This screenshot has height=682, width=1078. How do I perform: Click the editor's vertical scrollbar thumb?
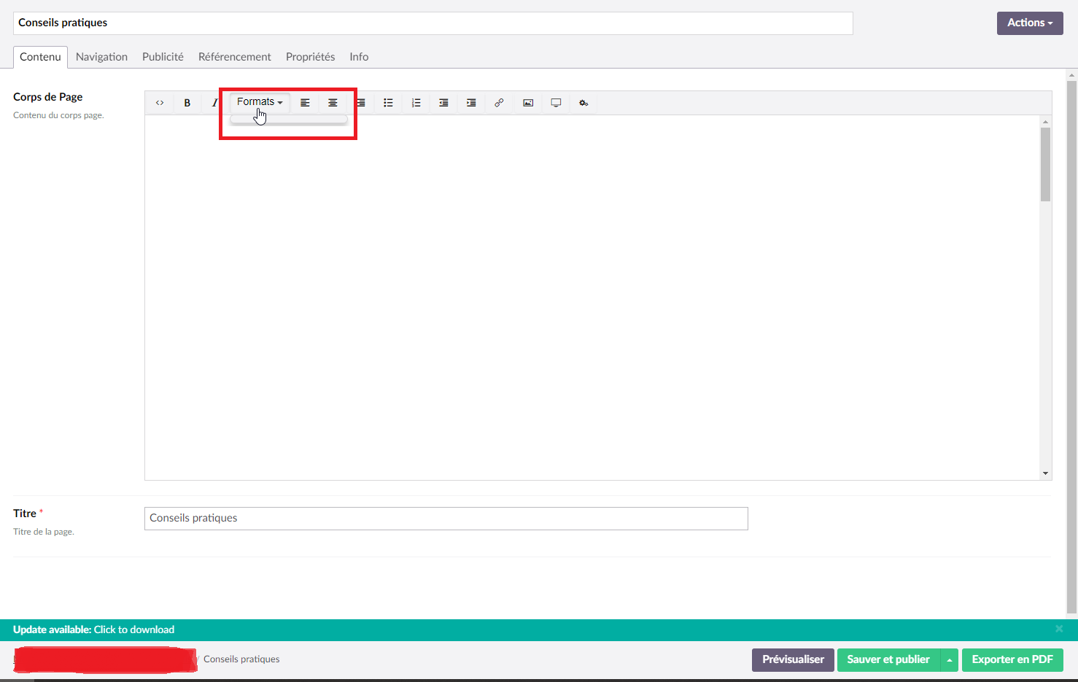coord(1045,164)
